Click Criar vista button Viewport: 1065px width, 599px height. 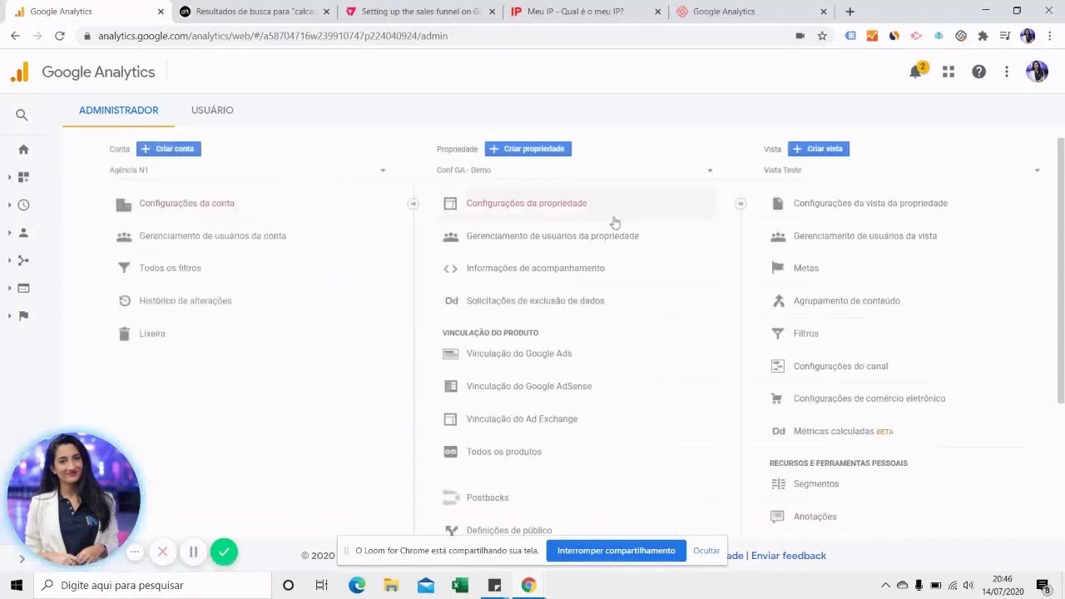819,149
